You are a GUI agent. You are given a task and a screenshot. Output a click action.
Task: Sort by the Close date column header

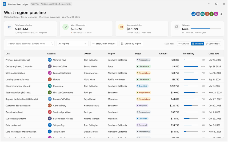click(214, 54)
